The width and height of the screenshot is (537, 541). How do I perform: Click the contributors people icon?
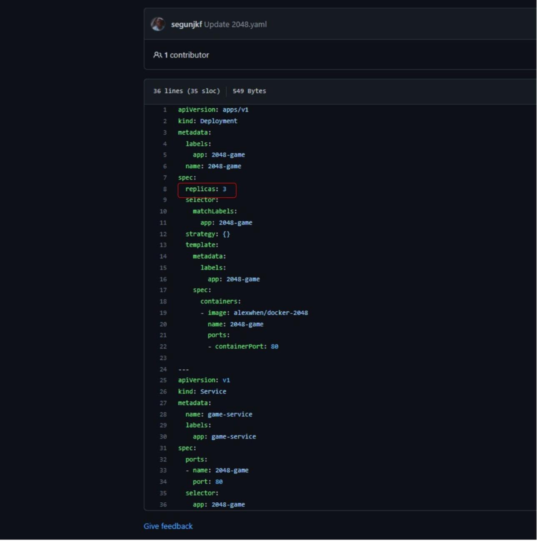point(157,55)
